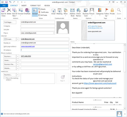This screenshot has width=127, height=117.
Task: Run Check Names
Action: (x=78, y=12)
